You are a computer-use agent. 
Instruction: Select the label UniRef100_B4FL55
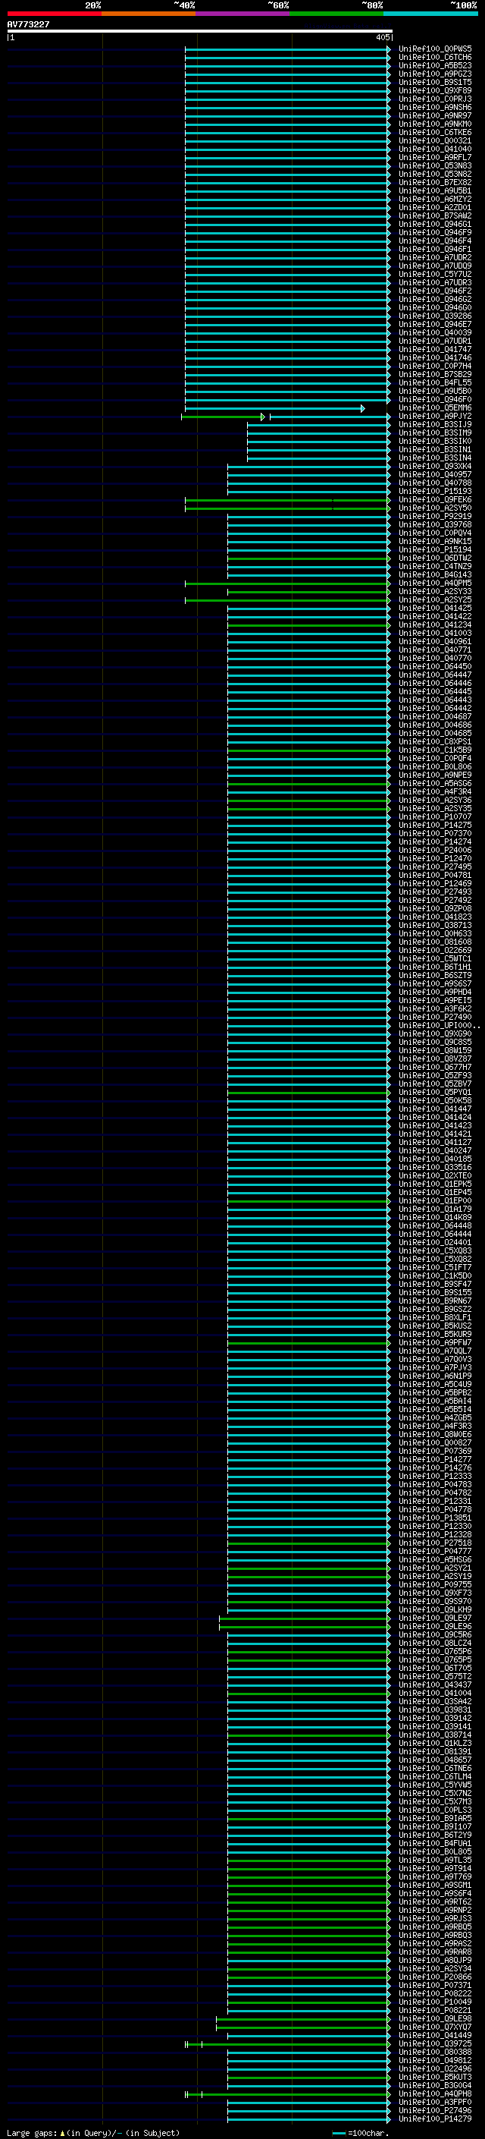435,382
